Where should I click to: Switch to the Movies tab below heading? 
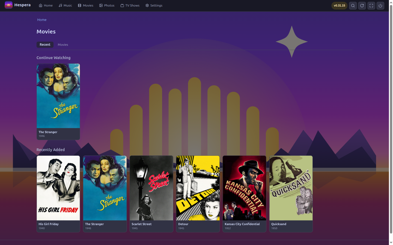[x=63, y=45]
